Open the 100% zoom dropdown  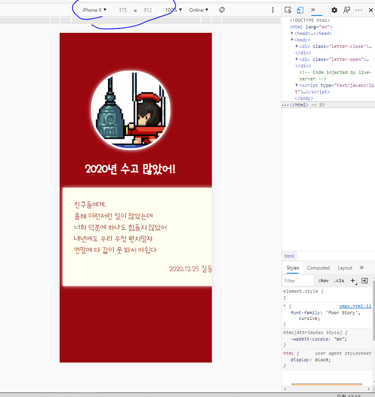[173, 10]
